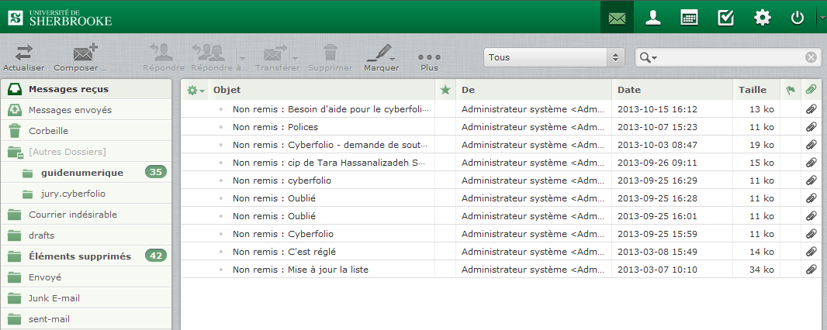
Task: Open the Éléments supprimés folder
Action: 80,256
